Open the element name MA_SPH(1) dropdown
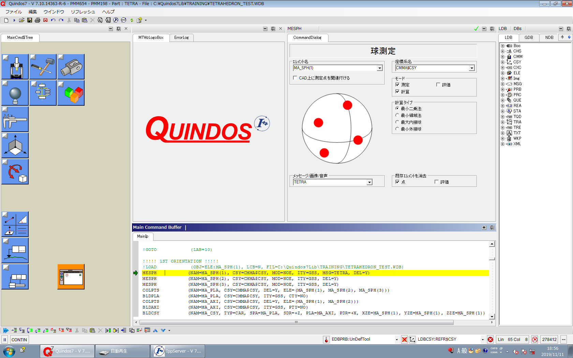This screenshot has width=573, height=358. point(380,68)
